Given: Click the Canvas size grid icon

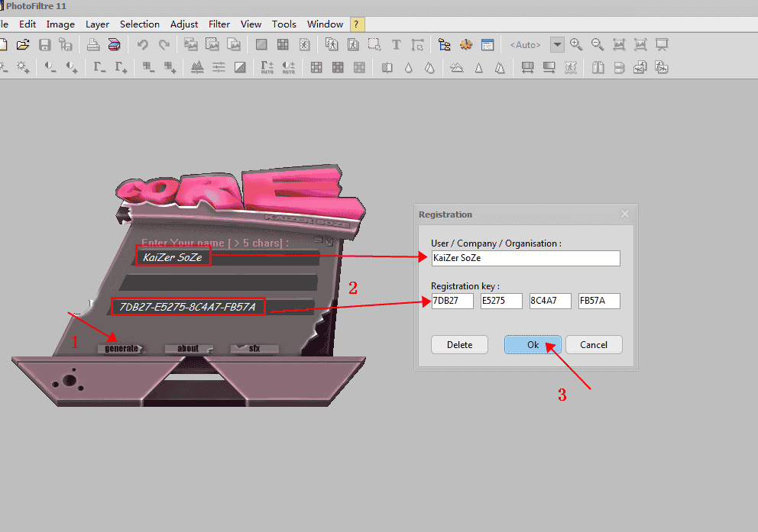Looking at the screenshot, I should click(283, 45).
